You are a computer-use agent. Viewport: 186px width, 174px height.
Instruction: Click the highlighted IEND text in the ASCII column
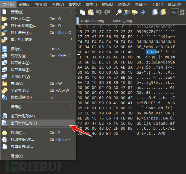[151, 52]
